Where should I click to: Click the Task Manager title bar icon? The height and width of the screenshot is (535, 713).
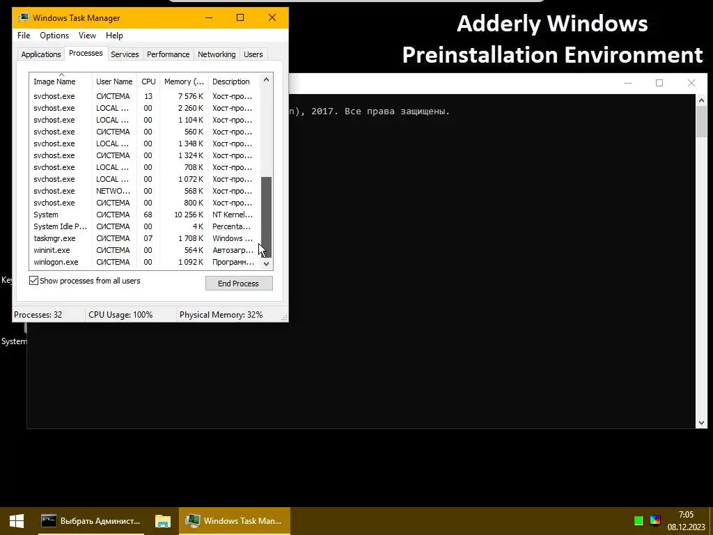[x=23, y=17]
